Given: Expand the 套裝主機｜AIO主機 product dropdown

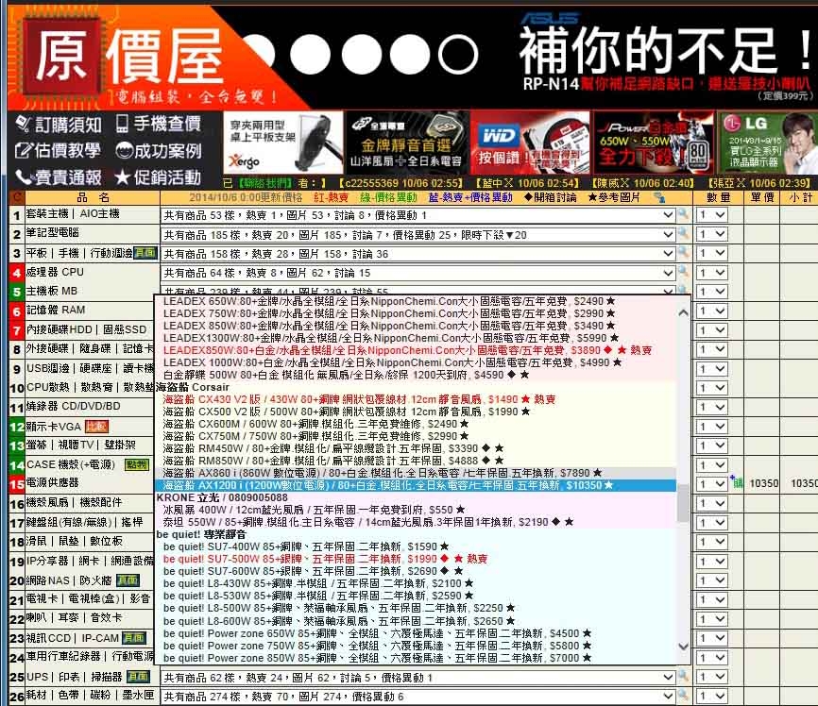Looking at the screenshot, I should pyautogui.click(x=418, y=215).
